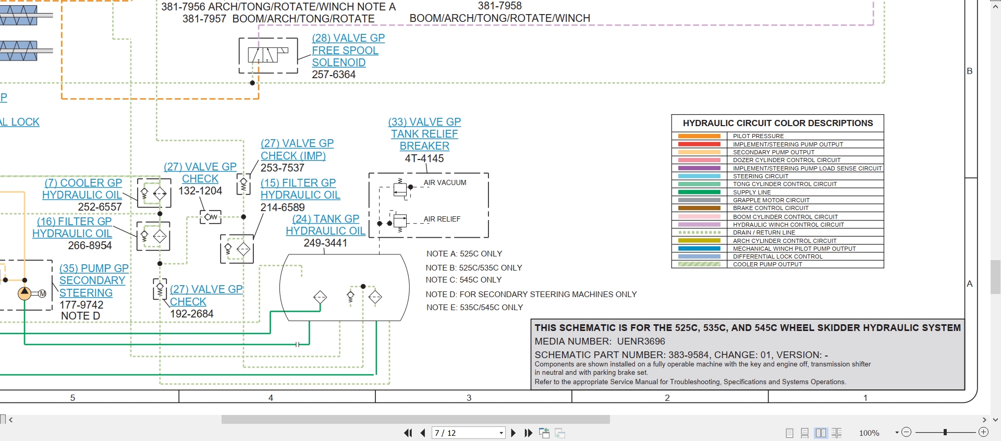Image resolution: width=1001 pixels, height=441 pixels.
Task: Click the BREAKER link
Action: tap(424, 146)
